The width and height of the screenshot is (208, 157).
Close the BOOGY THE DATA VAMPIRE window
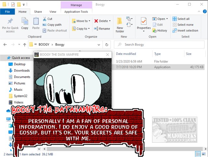[x=108, y=55]
